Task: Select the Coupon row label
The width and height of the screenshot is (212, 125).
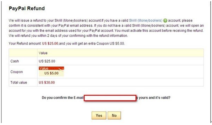Action: coord(16,72)
